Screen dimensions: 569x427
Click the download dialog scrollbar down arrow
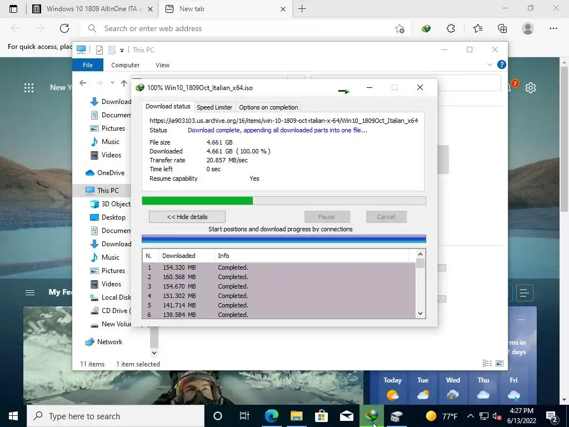click(420, 314)
